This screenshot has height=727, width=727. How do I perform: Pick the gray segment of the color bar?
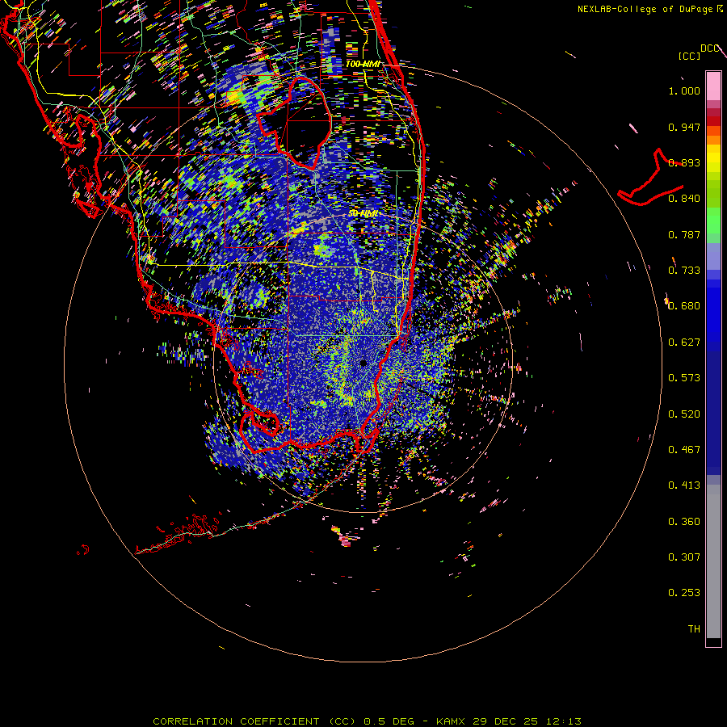(x=713, y=561)
